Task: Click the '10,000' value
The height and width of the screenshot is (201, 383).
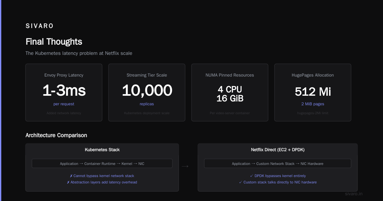Action: tap(147, 91)
